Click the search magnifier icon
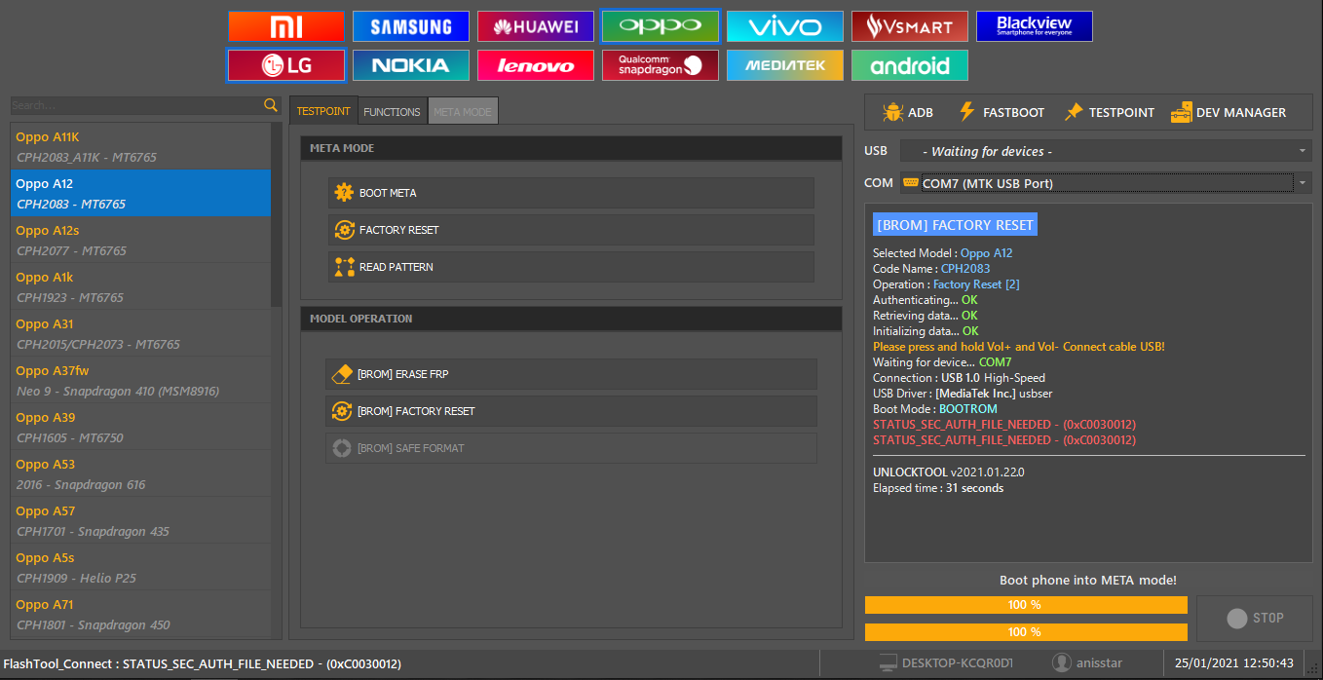1323x680 pixels. [271, 104]
